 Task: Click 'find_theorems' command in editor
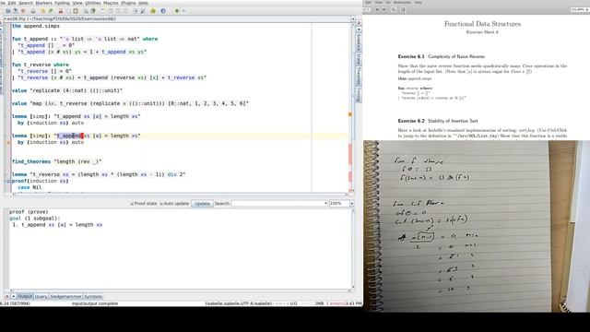click(30, 161)
